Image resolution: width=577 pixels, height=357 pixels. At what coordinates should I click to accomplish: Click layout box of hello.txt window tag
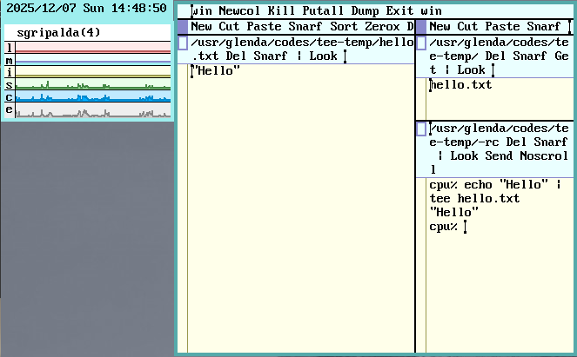coord(183,43)
